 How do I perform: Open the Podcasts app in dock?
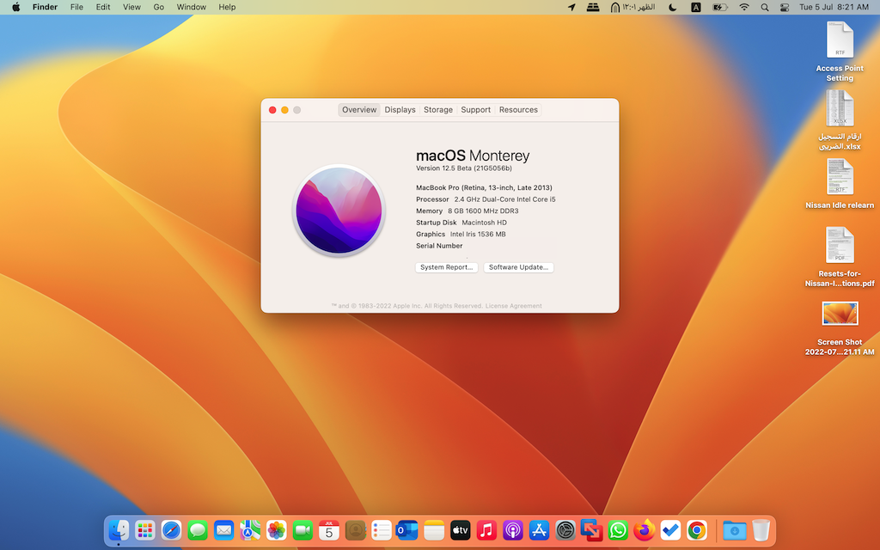(513, 530)
